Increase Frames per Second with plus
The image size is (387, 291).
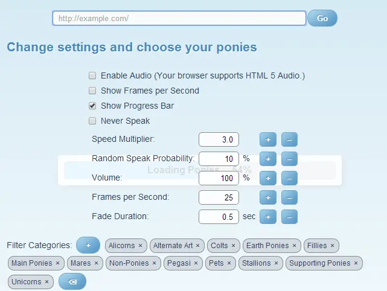point(267,197)
